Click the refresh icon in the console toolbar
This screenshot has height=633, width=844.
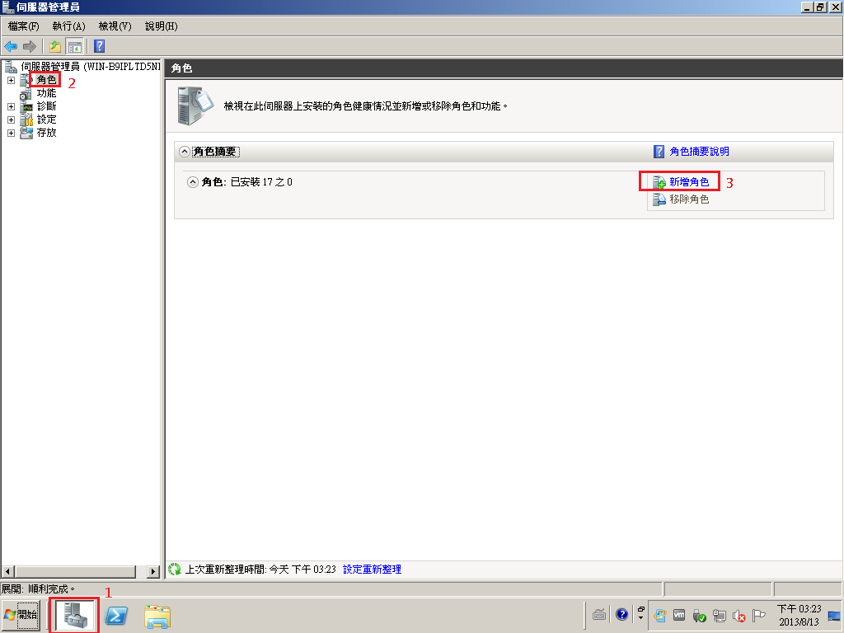point(54,46)
